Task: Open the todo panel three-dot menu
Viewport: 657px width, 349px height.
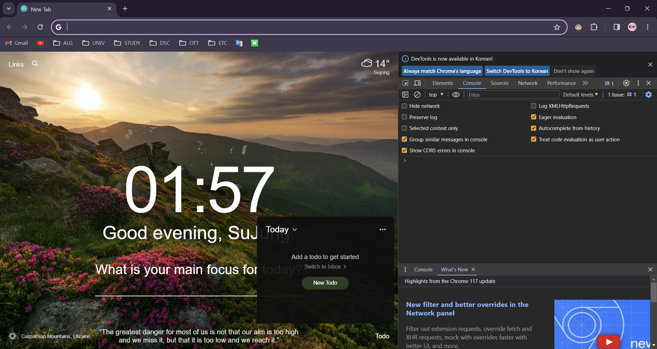Action: click(383, 230)
